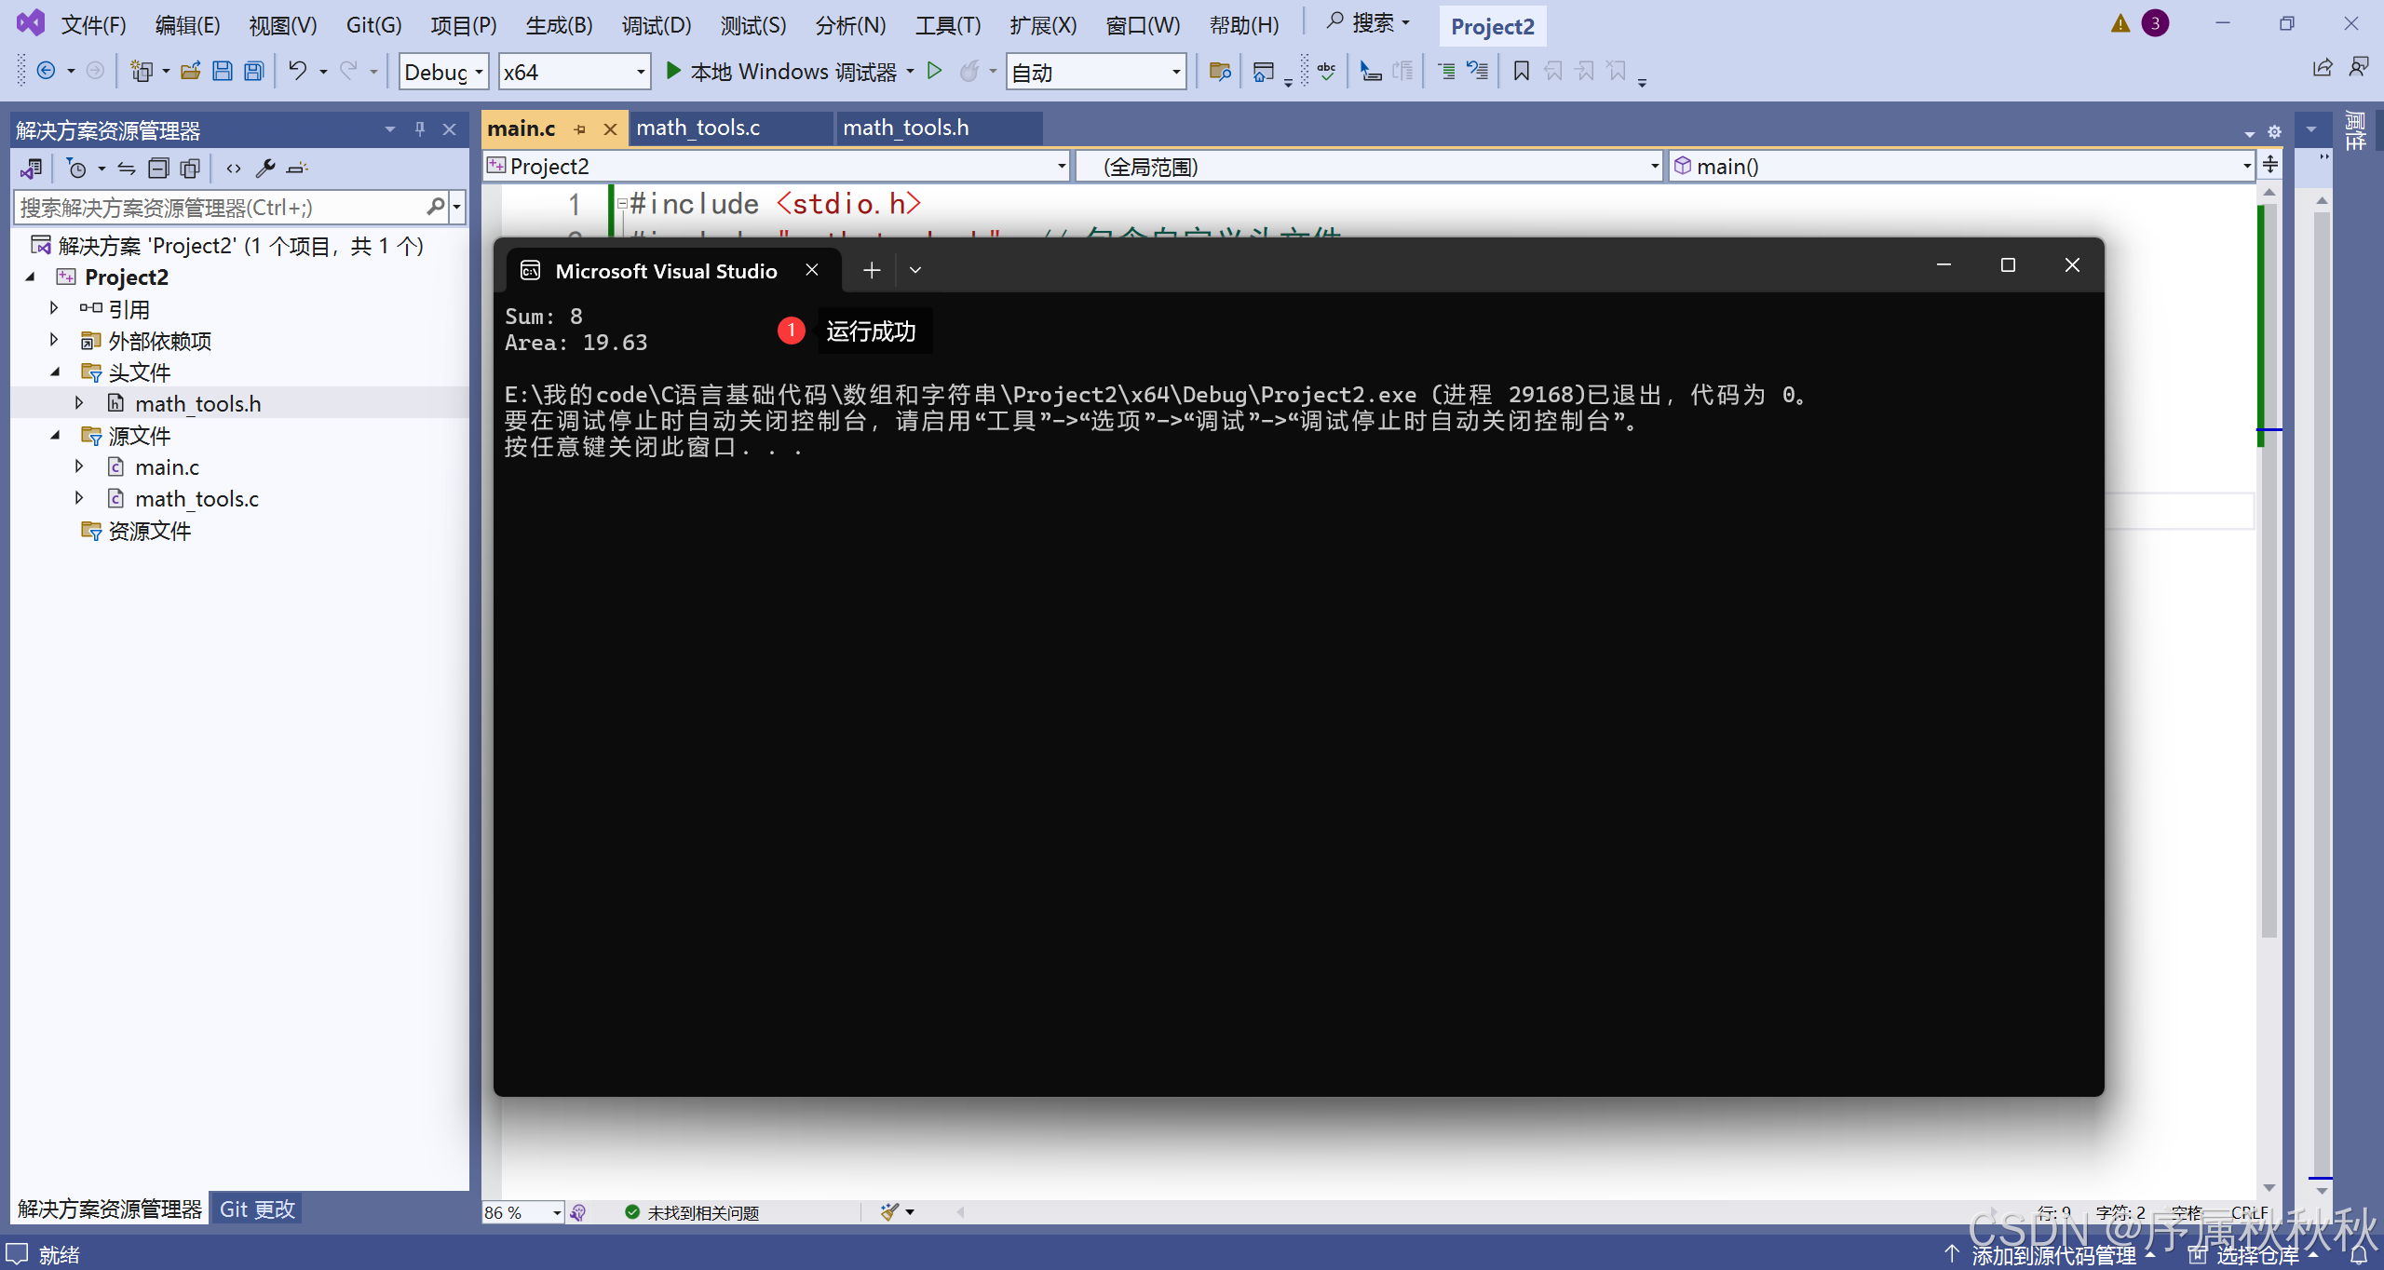Click the View Code icon in Solution Explorer
Screen dimensions: 2384x1270
(233, 169)
